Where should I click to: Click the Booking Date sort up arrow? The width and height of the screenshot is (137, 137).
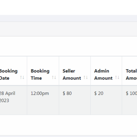tap(21, 77)
